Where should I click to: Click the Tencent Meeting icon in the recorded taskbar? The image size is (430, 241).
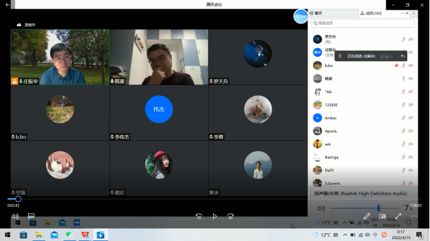coord(77,223)
